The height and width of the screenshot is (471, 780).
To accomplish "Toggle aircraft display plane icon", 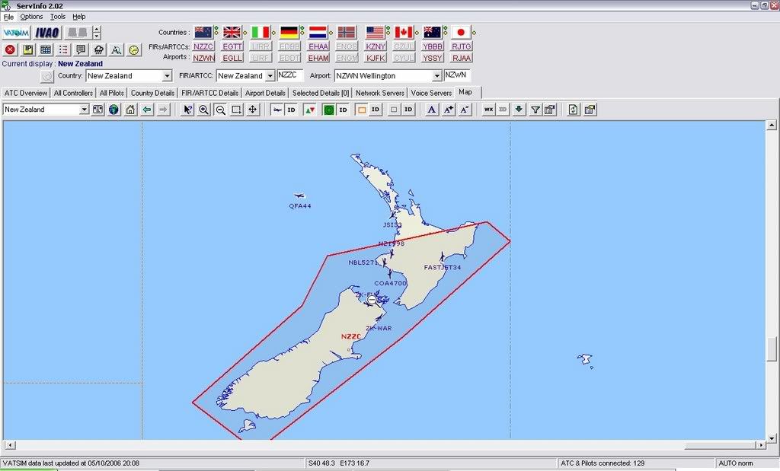I will [278, 110].
